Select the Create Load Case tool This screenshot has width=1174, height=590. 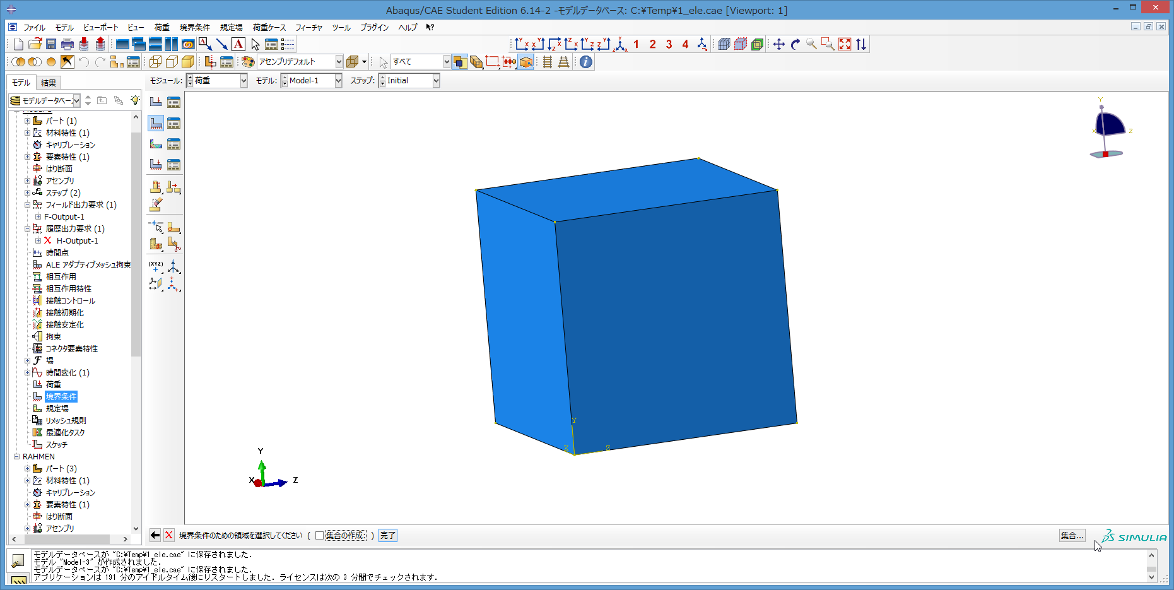(156, 164)
